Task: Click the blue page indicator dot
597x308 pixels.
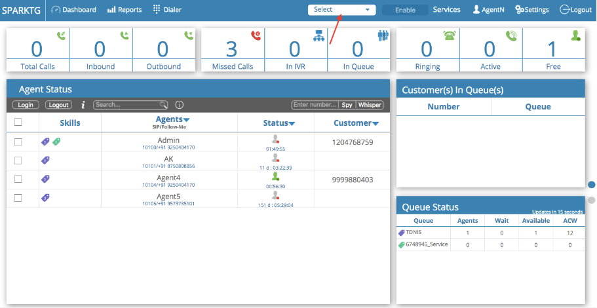Action: (591, 185)
